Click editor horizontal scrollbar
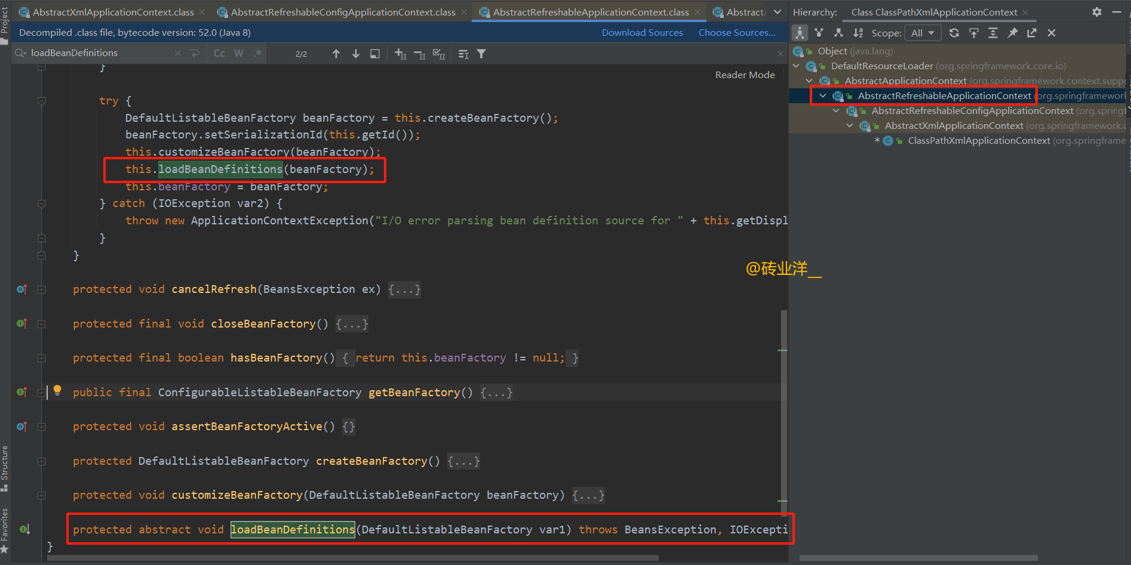This screenshot has width=1131, height=565. point(353,558)
